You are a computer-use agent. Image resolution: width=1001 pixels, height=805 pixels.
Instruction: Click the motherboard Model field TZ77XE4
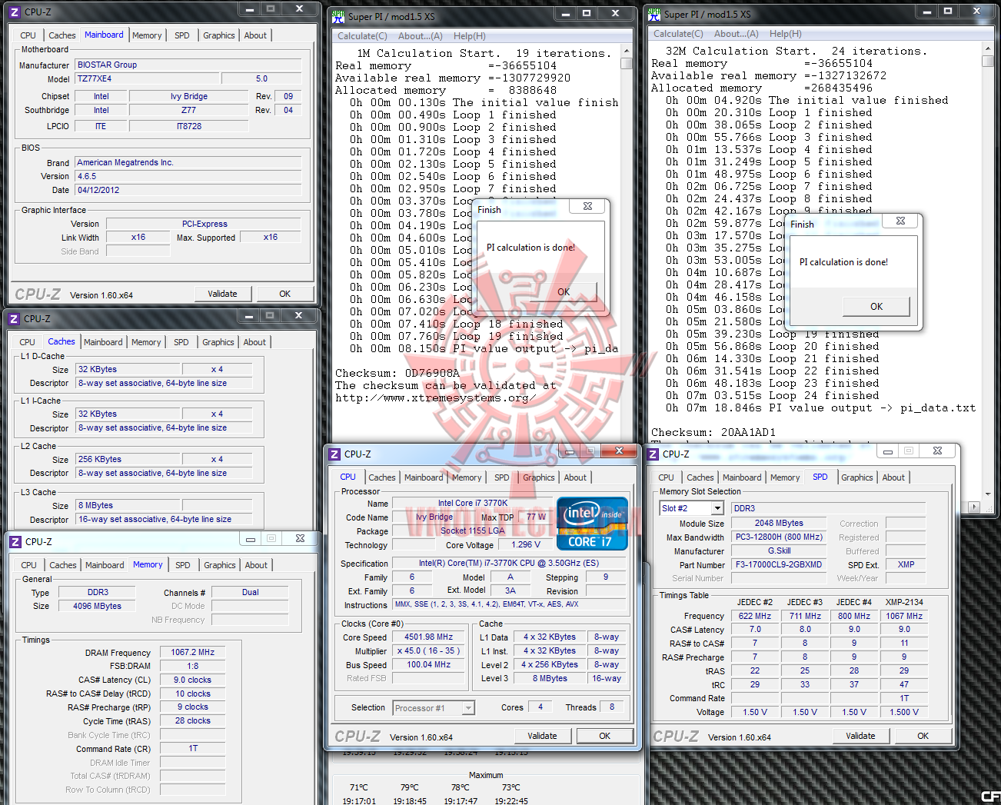pos(145,78)
